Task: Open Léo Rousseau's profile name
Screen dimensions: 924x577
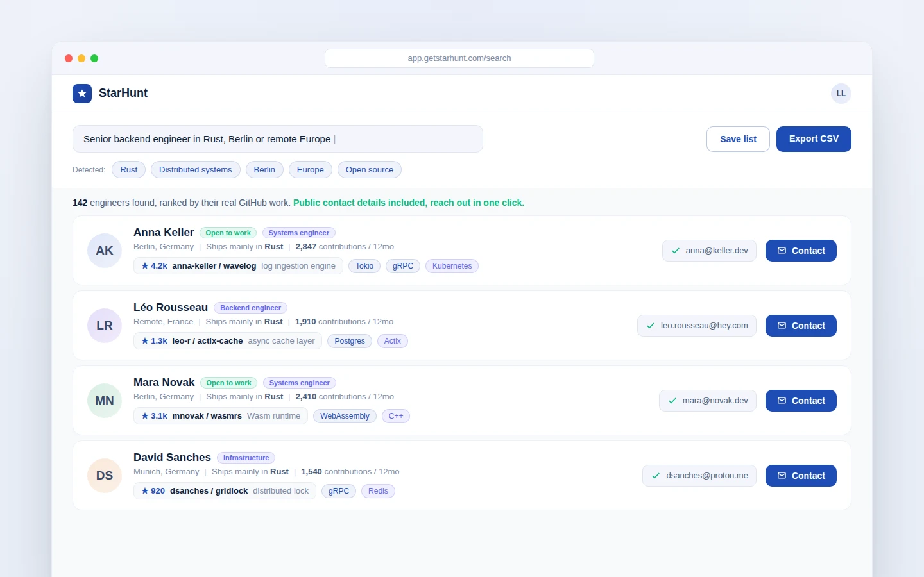Action: [171, 308]
